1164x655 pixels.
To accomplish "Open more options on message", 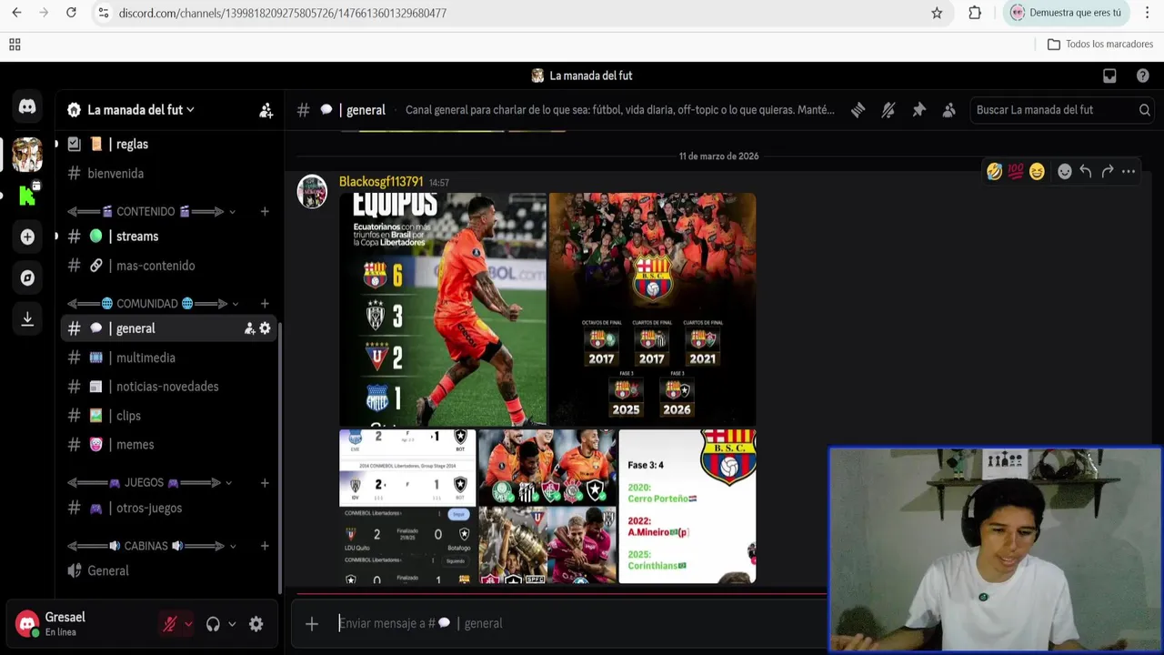I will [1129, 171].
